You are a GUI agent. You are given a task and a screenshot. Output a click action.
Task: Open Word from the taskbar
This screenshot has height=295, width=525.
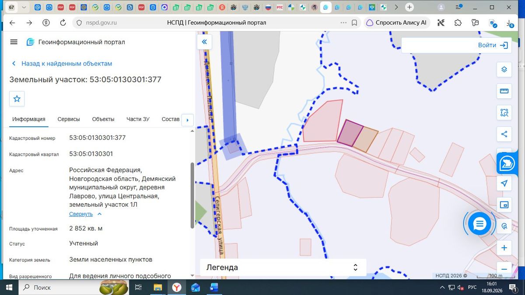click(214, 288)
